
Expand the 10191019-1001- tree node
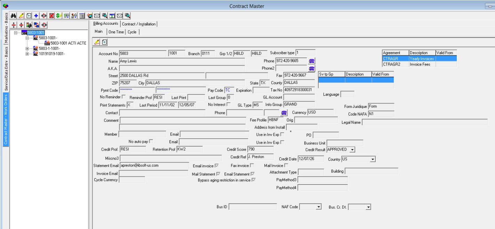(27, 54)
